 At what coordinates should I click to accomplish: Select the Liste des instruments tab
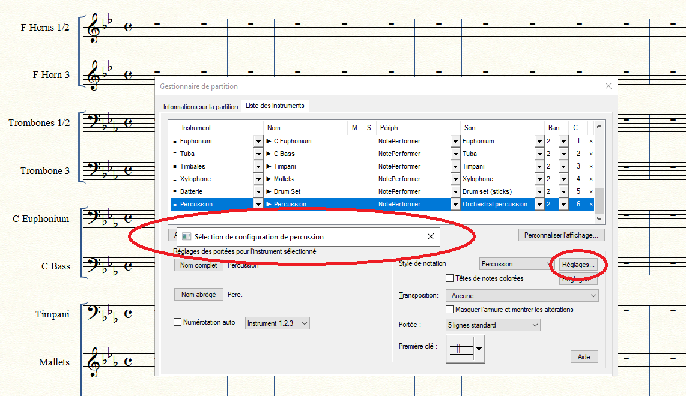pos(275,106)
